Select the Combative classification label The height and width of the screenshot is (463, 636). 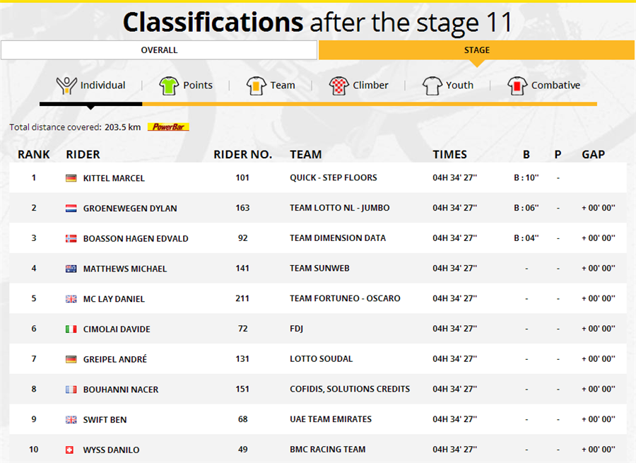[555, 86]
